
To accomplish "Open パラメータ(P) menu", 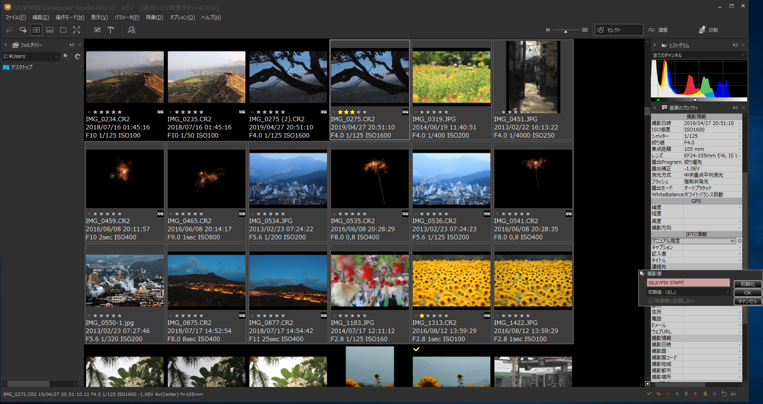I will 127,17.
